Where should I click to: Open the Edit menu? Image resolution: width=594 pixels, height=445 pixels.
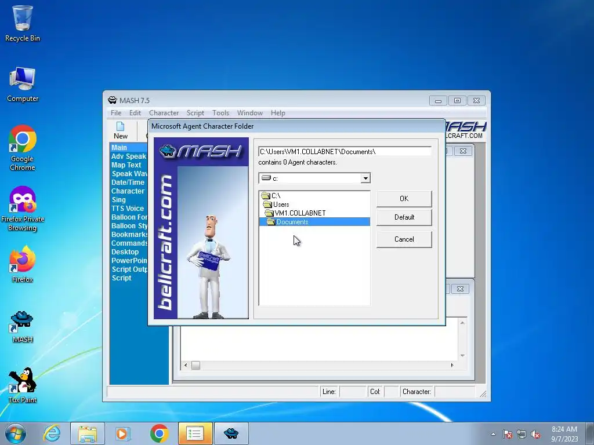[135, 113]
